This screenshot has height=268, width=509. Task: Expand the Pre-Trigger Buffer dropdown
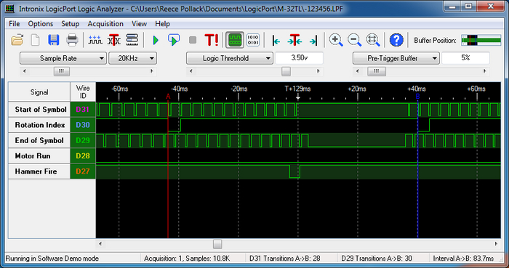tap(396, 58)
